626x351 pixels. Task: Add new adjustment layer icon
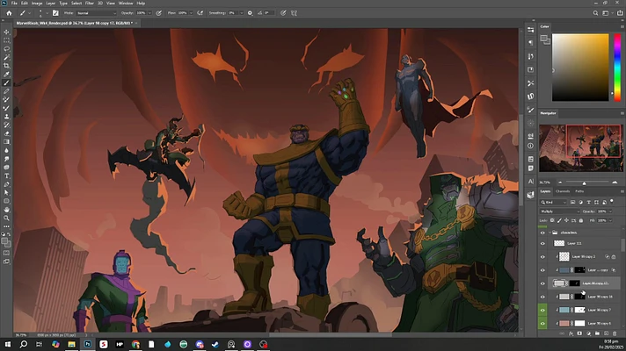tap(588, 333)
